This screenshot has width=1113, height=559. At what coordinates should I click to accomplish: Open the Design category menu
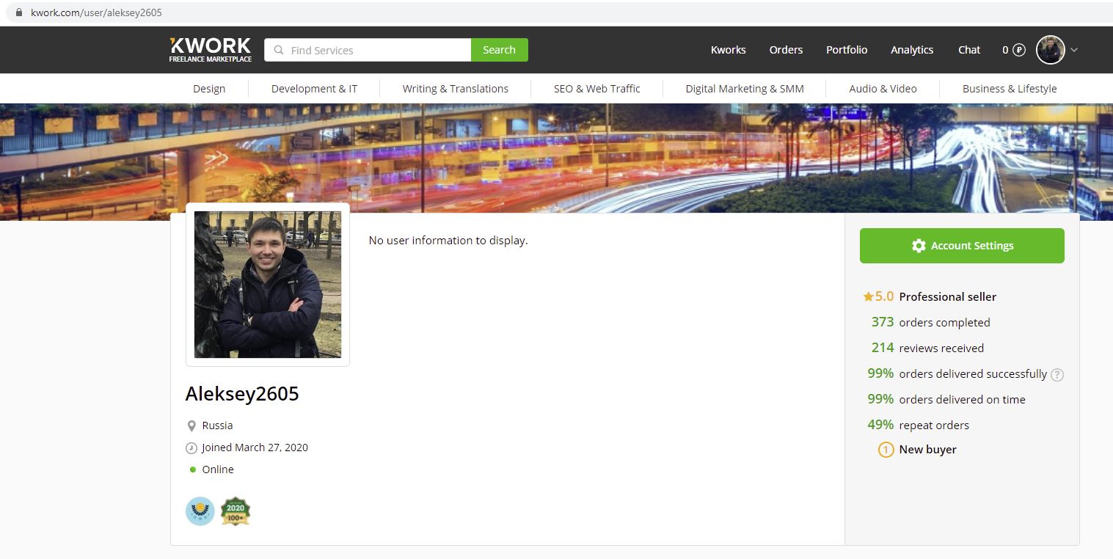(209, 89)
